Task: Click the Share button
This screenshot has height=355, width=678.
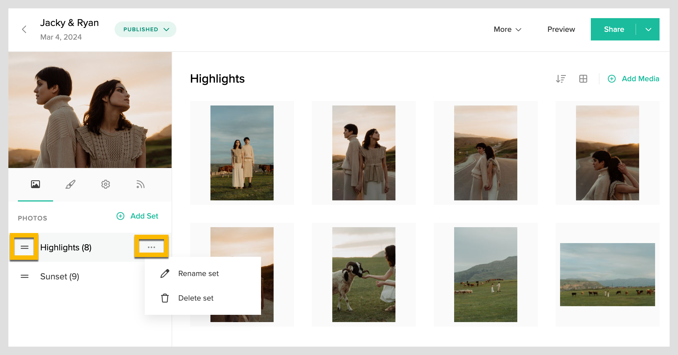Action: pos(614,29)
